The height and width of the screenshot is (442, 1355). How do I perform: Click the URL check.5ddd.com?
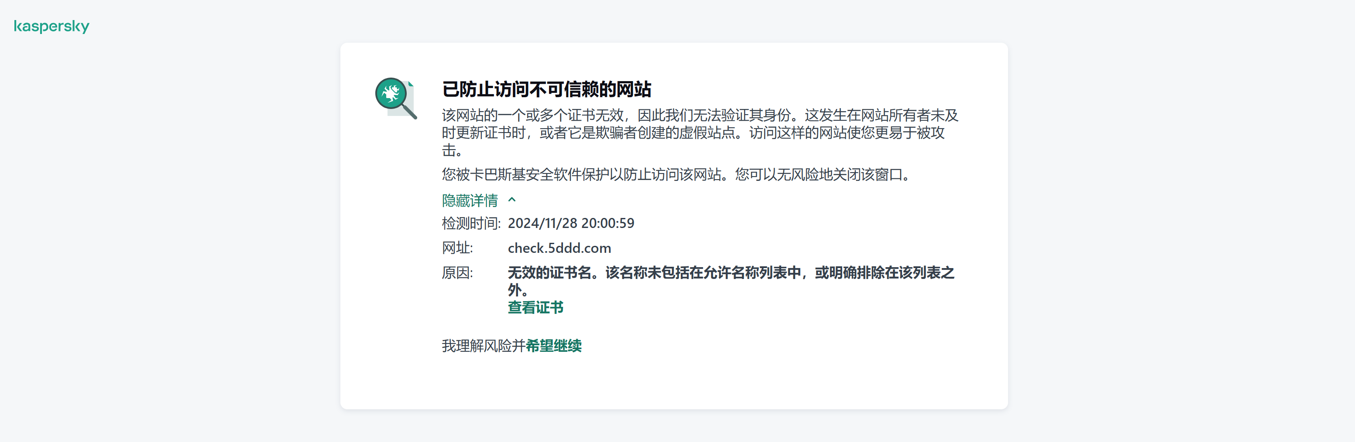tap(559, 248)
